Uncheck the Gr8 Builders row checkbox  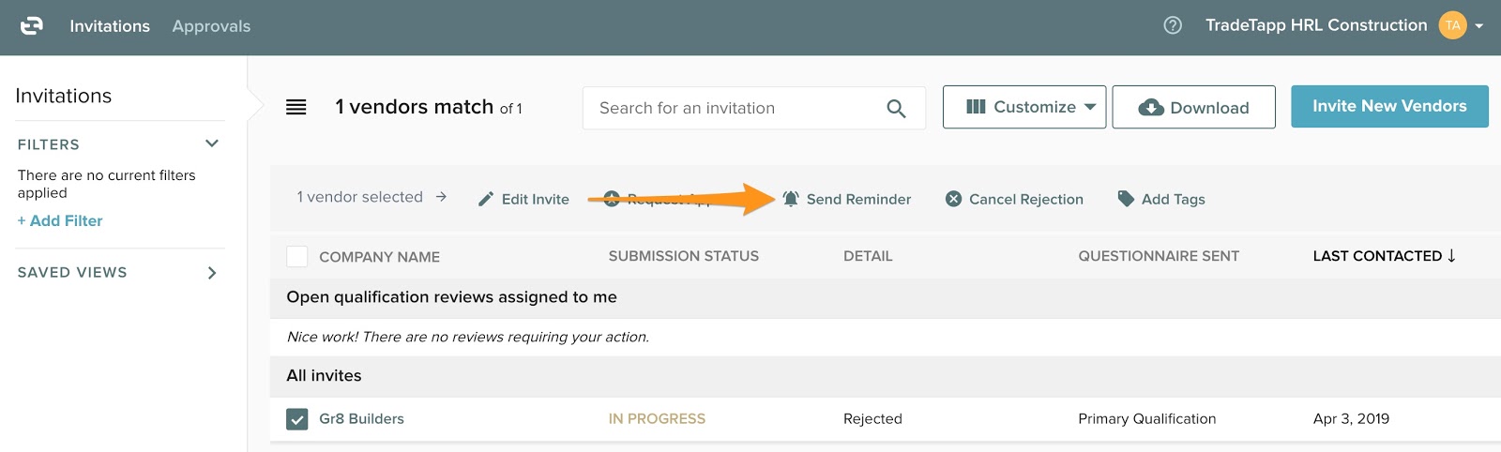(297, 419)
